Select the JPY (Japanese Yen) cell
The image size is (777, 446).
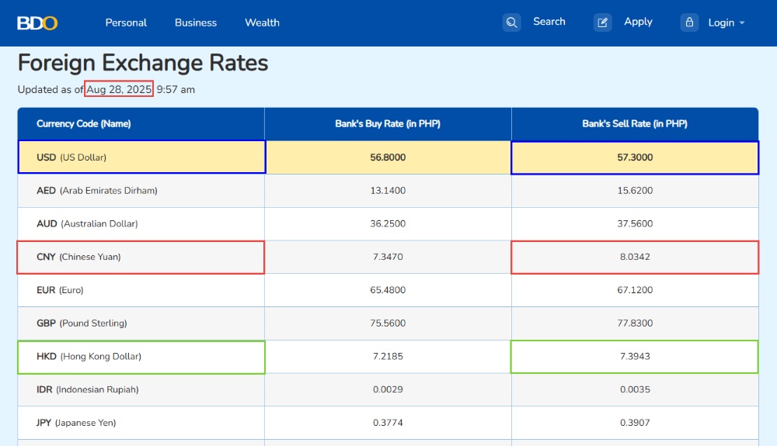[x=141, y=423]
